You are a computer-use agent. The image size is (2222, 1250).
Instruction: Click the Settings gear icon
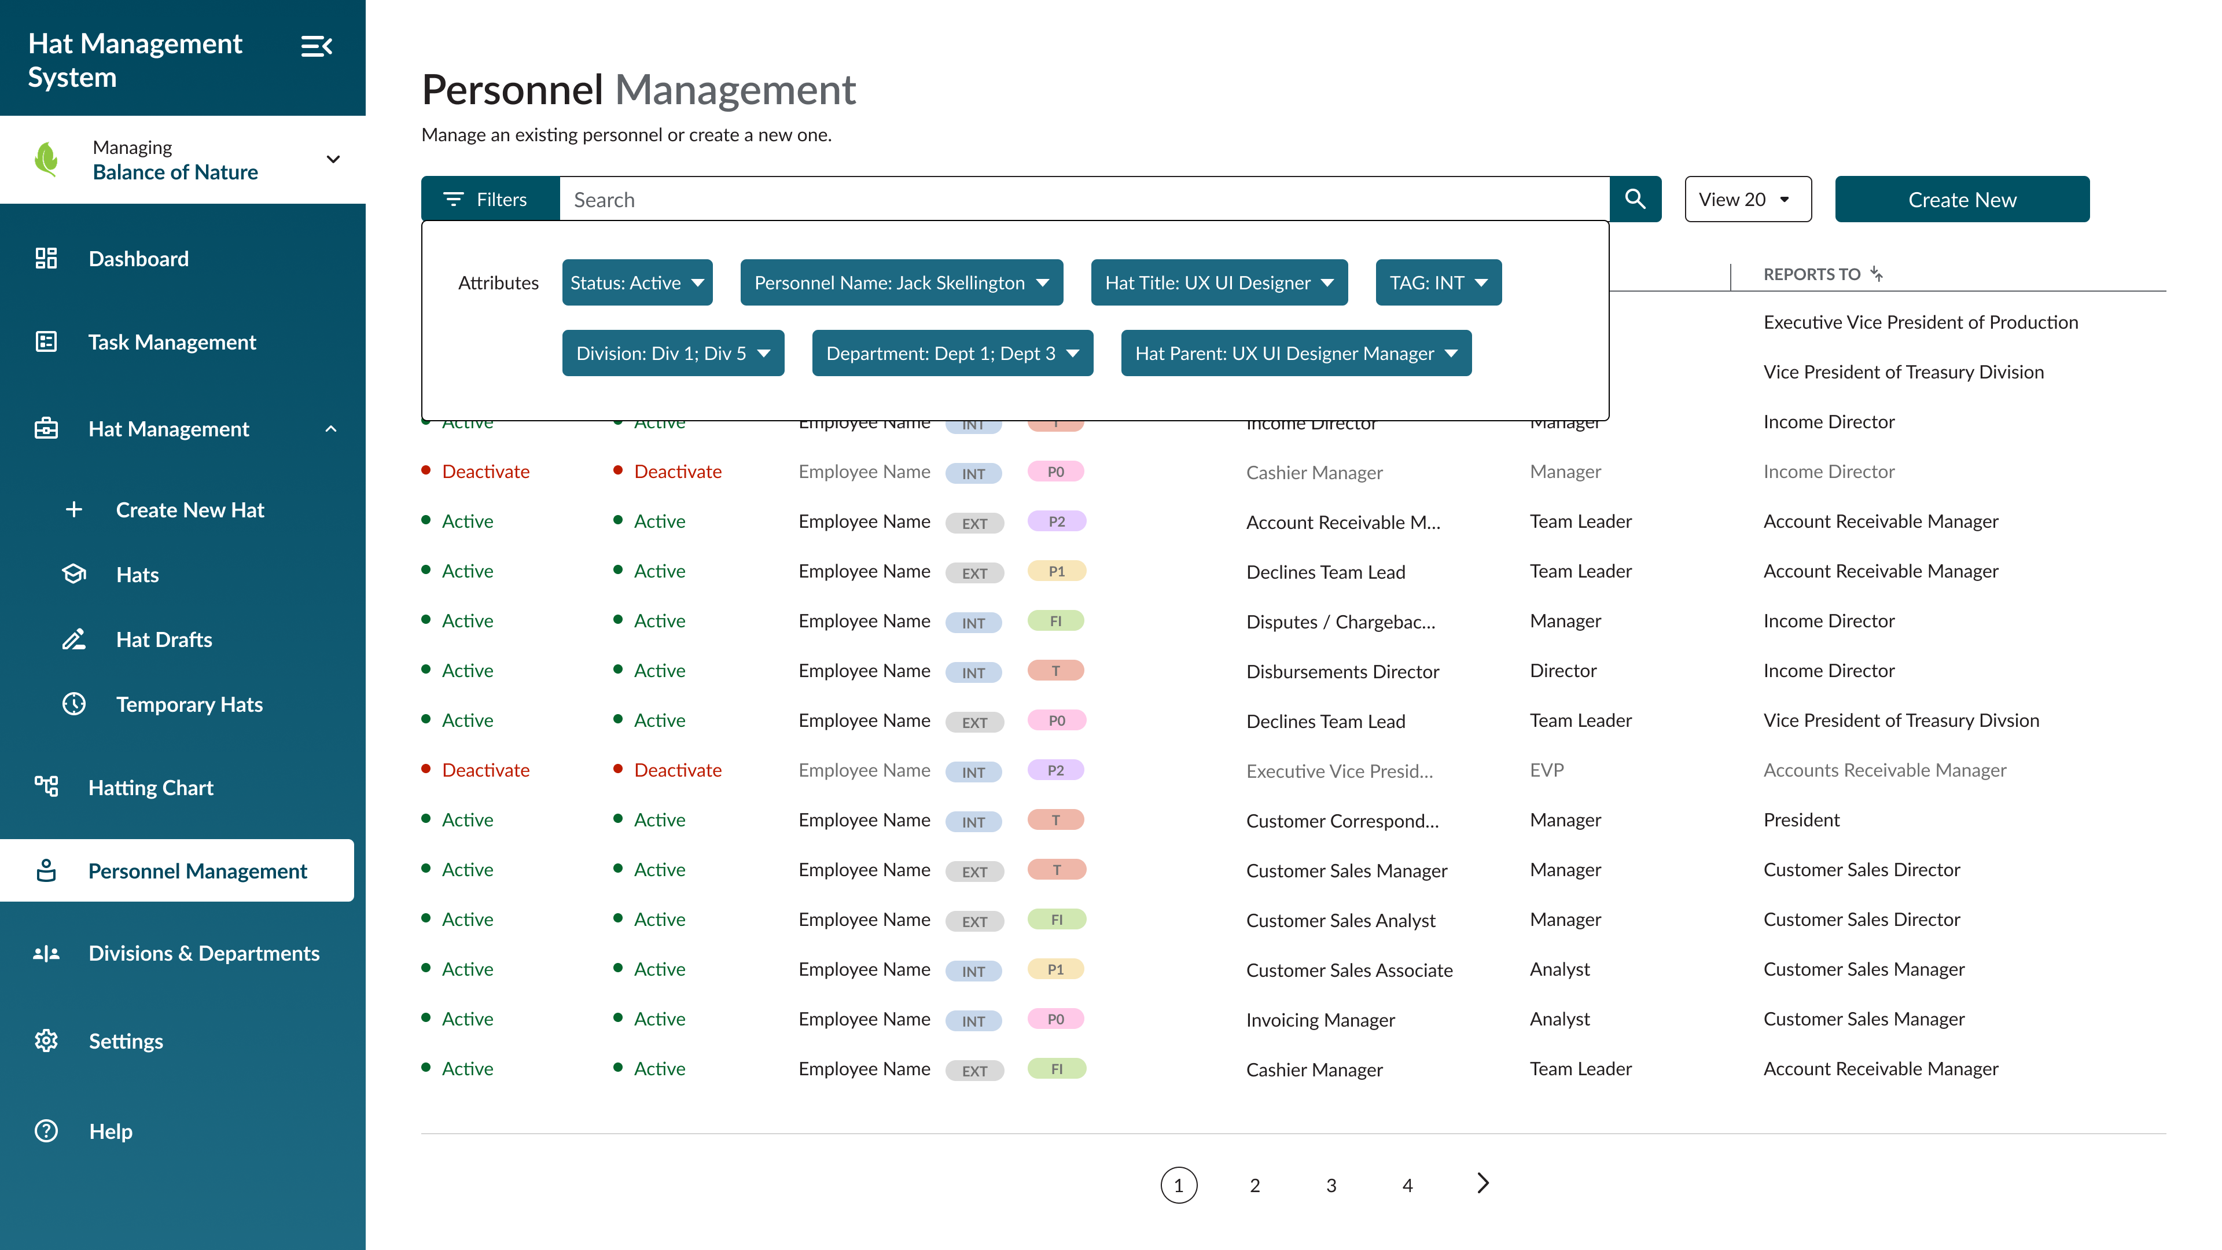46,1041
